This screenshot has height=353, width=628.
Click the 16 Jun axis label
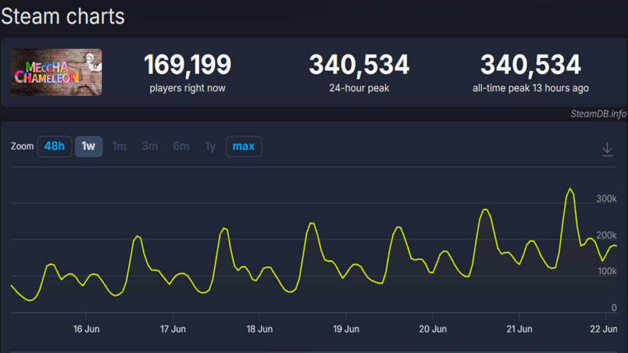[x=86, y=329]
